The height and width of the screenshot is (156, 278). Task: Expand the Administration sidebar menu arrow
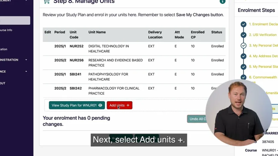[26, 60]
